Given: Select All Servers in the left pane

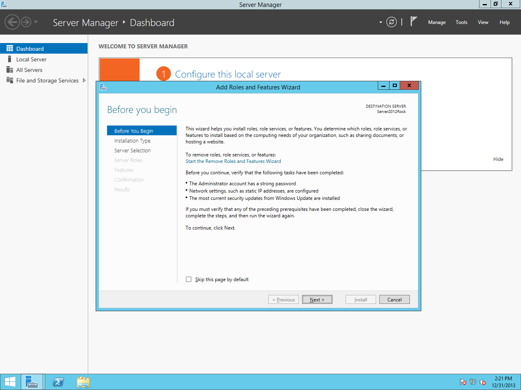Looking at the screenshot, I should point(44,70).
